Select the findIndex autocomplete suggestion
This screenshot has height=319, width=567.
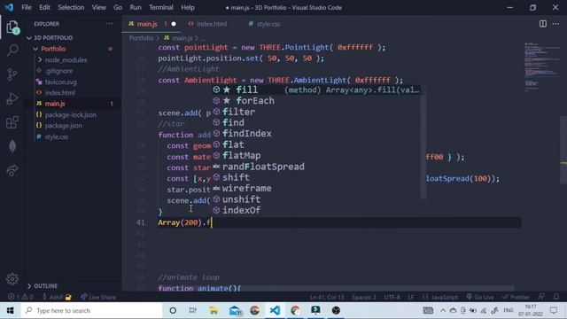[316, 134]
